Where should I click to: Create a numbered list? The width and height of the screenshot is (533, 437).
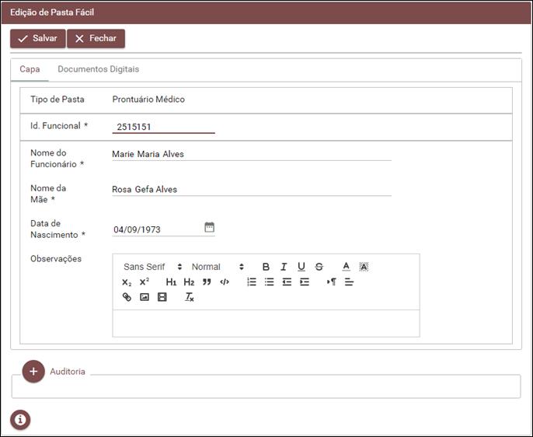click(x=252, y=282)
